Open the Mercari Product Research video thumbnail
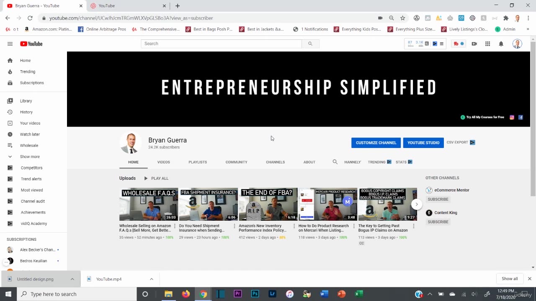536x301 pixels. coord(327,204)
